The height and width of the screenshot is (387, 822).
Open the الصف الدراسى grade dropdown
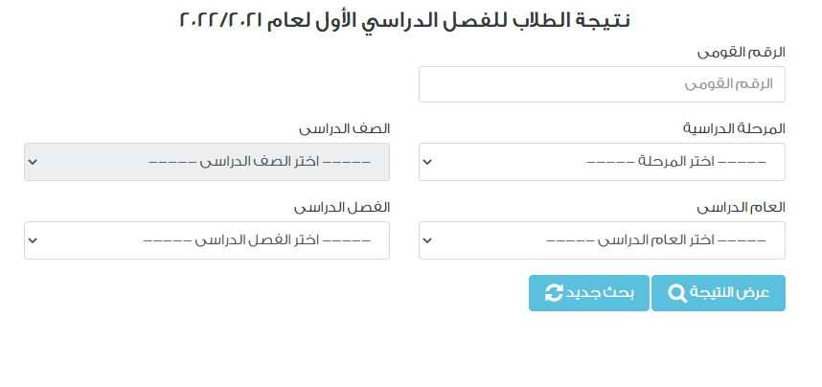point(207,162)
